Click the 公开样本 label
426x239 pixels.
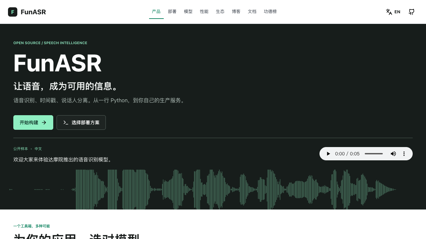[21, 149]
